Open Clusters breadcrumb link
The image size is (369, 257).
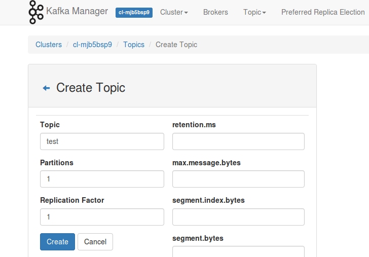click(x=49, y=45)
